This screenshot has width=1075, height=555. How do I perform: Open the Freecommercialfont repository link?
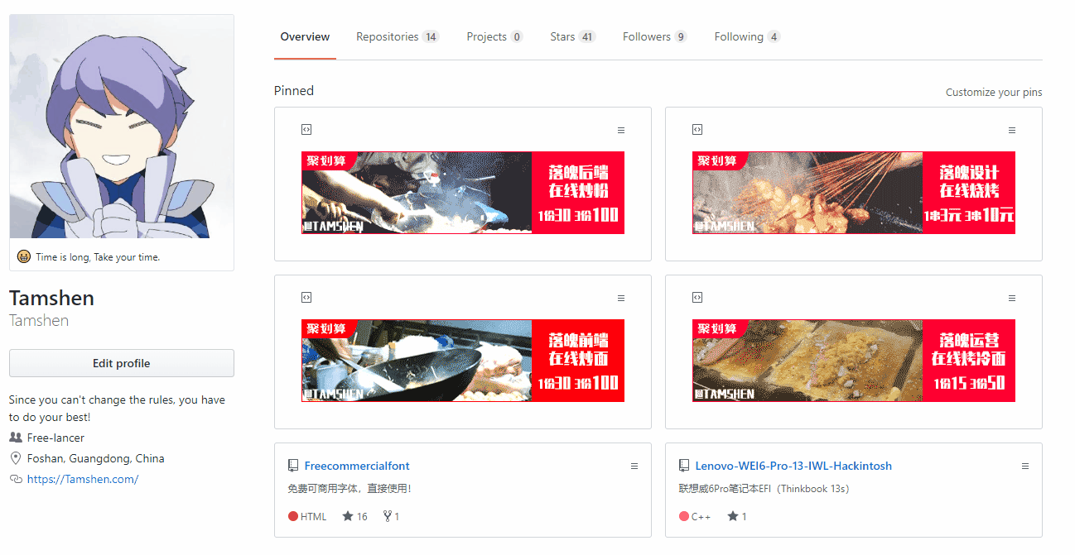[x=357, y=466]
